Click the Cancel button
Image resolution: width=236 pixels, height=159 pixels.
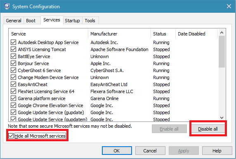[150, 151]
